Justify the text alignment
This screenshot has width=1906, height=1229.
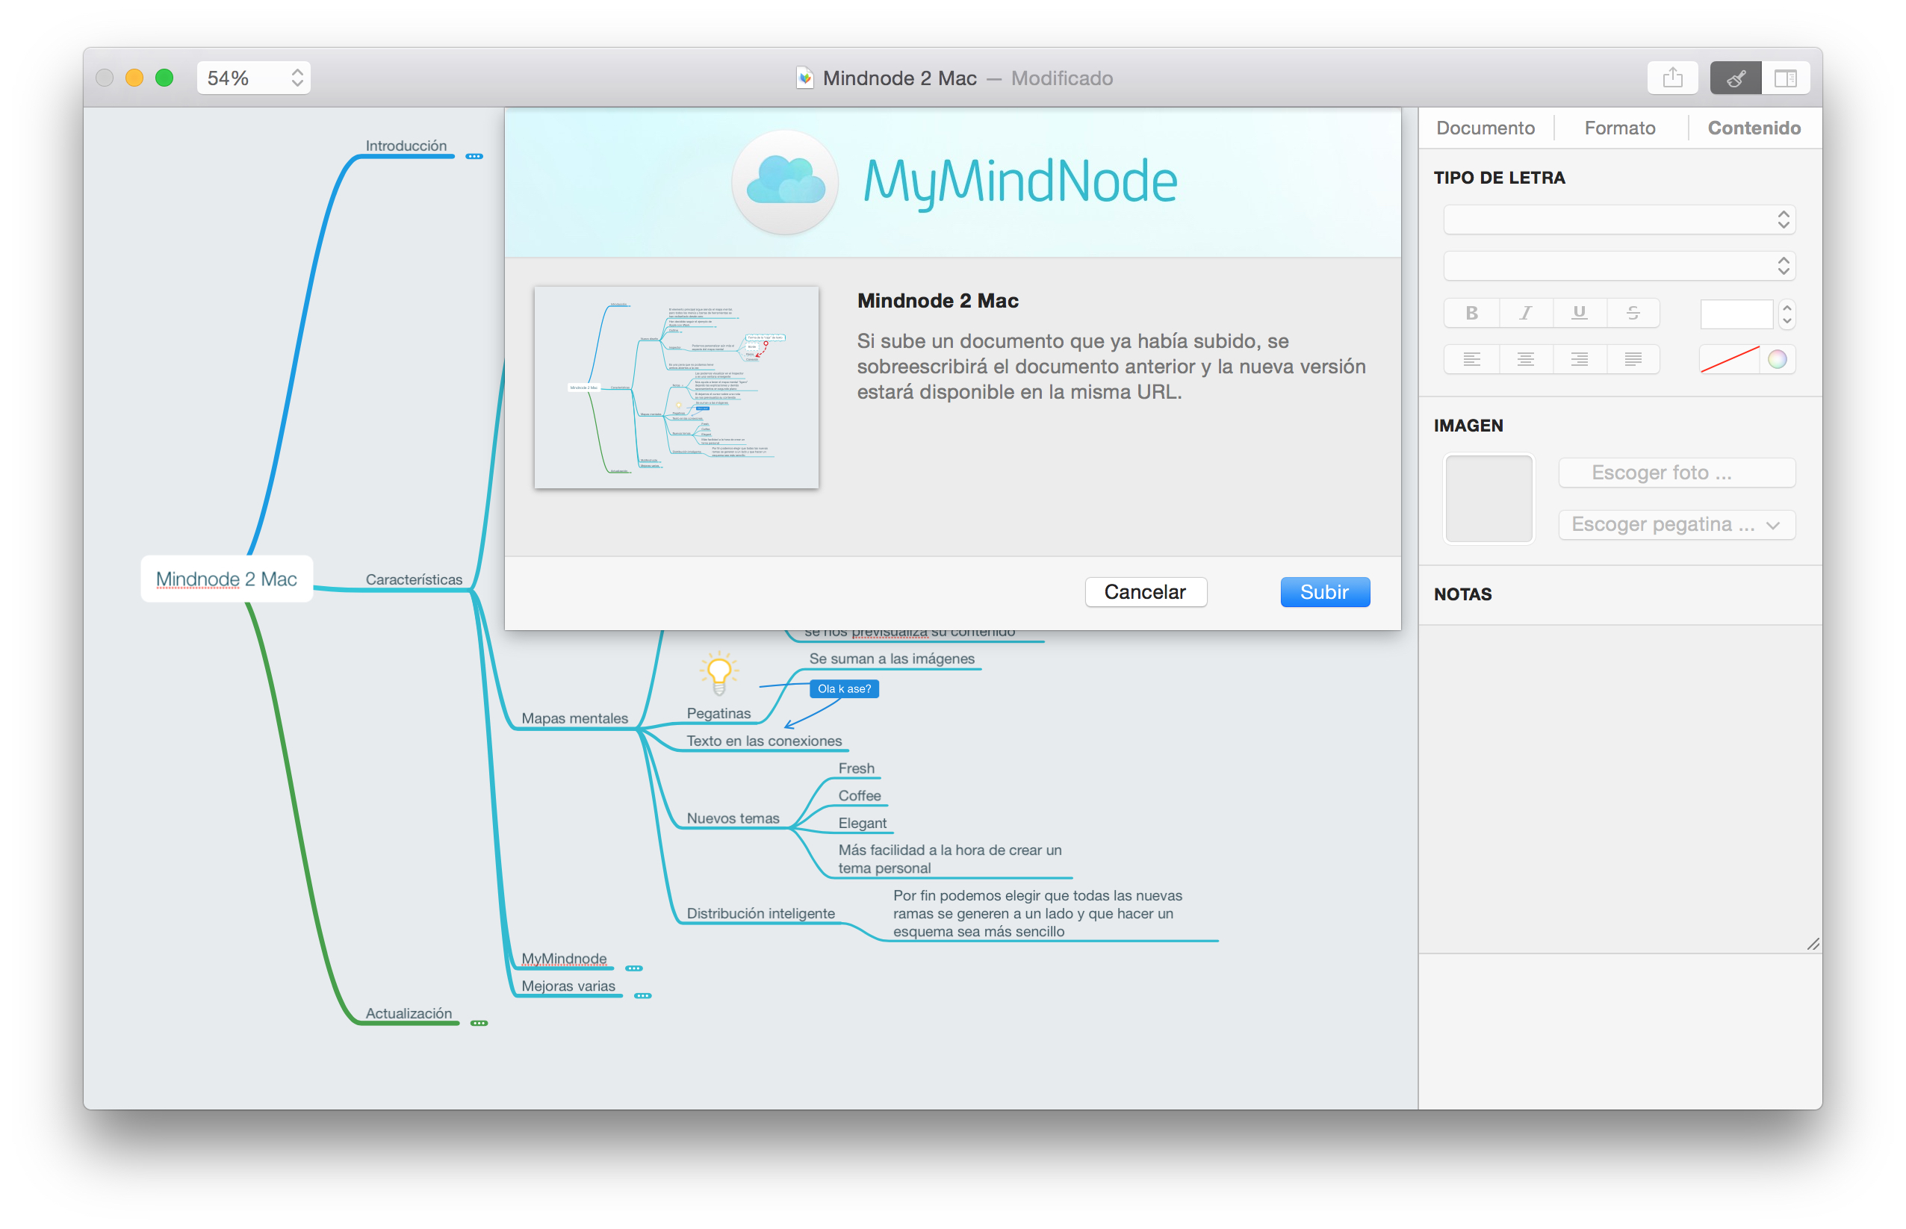1633,360
